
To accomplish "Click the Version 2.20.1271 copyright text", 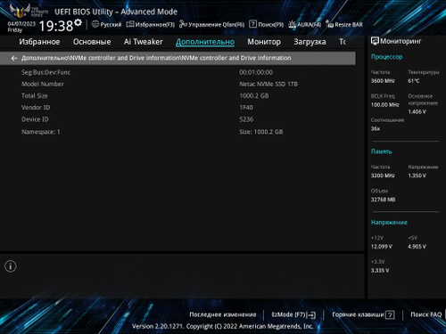I will 223,326.
